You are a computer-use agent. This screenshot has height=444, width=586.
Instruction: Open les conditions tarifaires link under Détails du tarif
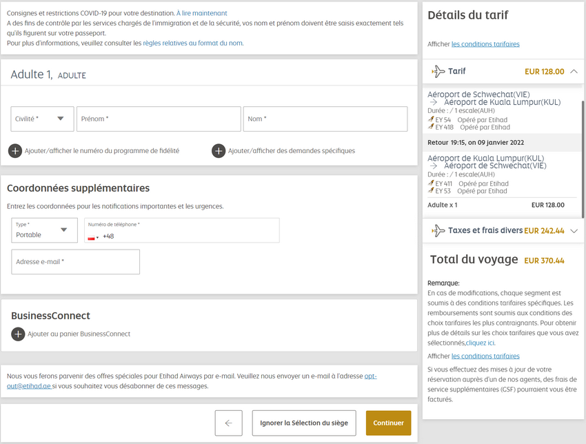tap(485, 44)
